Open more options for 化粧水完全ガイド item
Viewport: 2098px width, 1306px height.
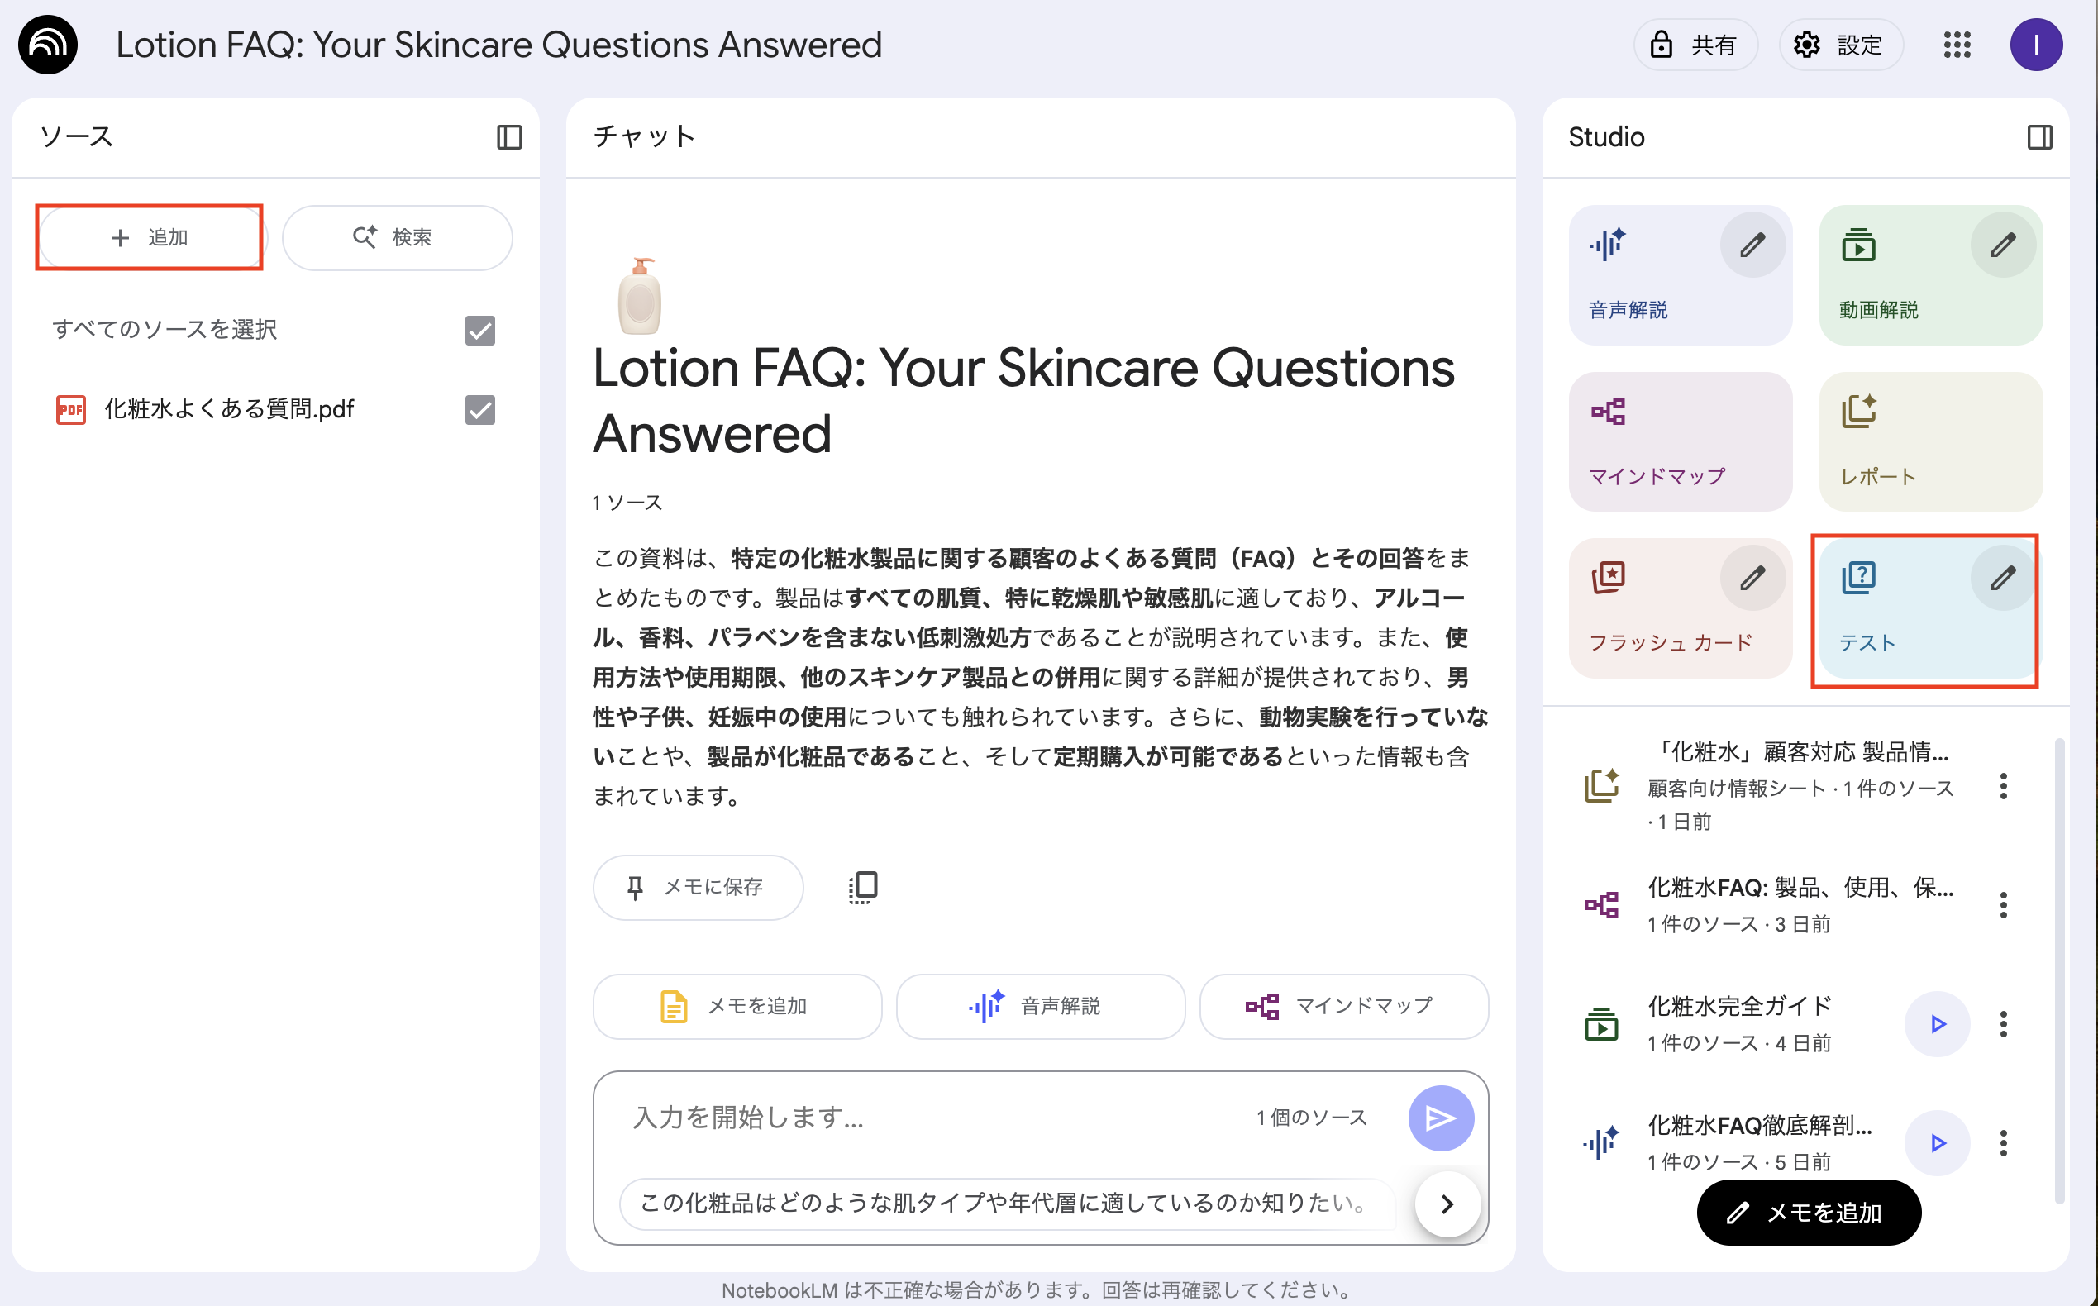[2003, 1024]
